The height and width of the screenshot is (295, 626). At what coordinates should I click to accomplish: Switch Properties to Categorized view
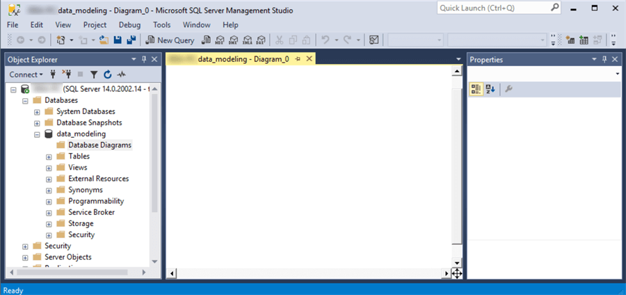476,90
